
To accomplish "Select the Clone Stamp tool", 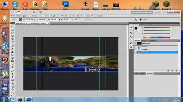I will [x=13, y=52].
